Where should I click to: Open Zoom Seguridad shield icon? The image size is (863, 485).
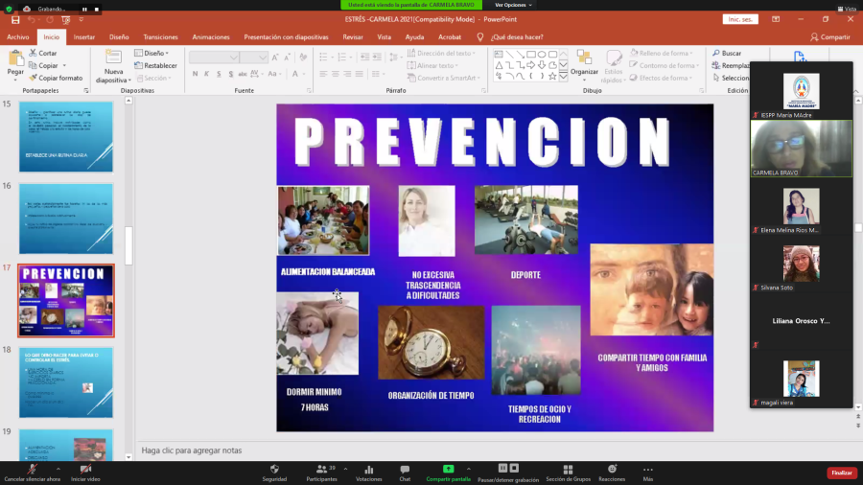pos(274,470)
